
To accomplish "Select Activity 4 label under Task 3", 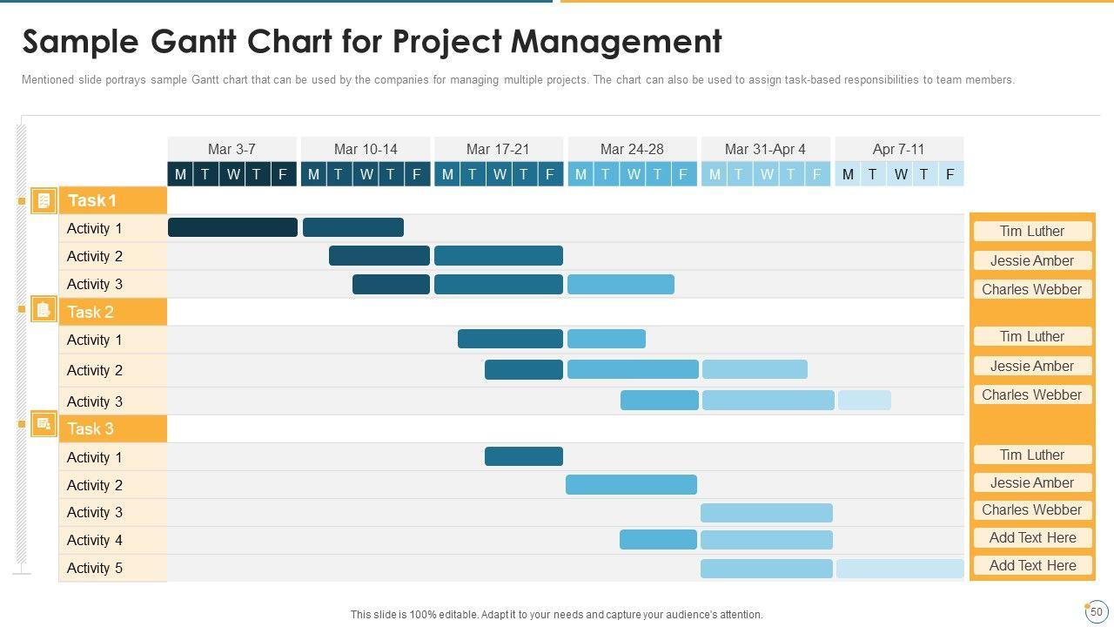I will (x=95, y=540).
